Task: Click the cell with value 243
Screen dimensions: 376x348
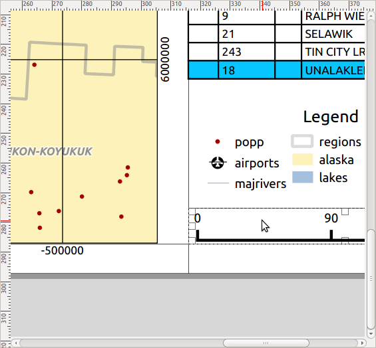Action: click(x=246, y=52)
